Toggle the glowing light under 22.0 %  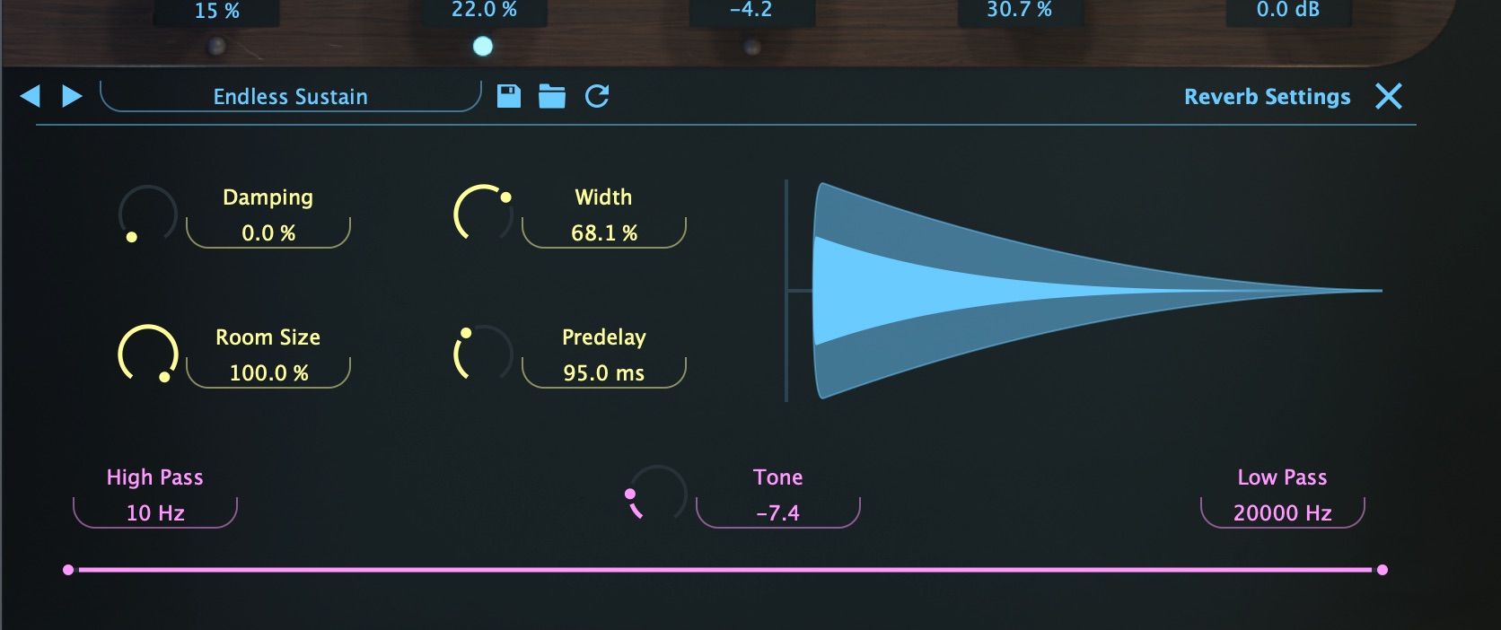pos(483,46)
